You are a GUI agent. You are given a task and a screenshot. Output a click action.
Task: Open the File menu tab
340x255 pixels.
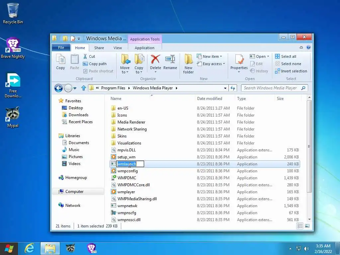(x=61, y=47)
